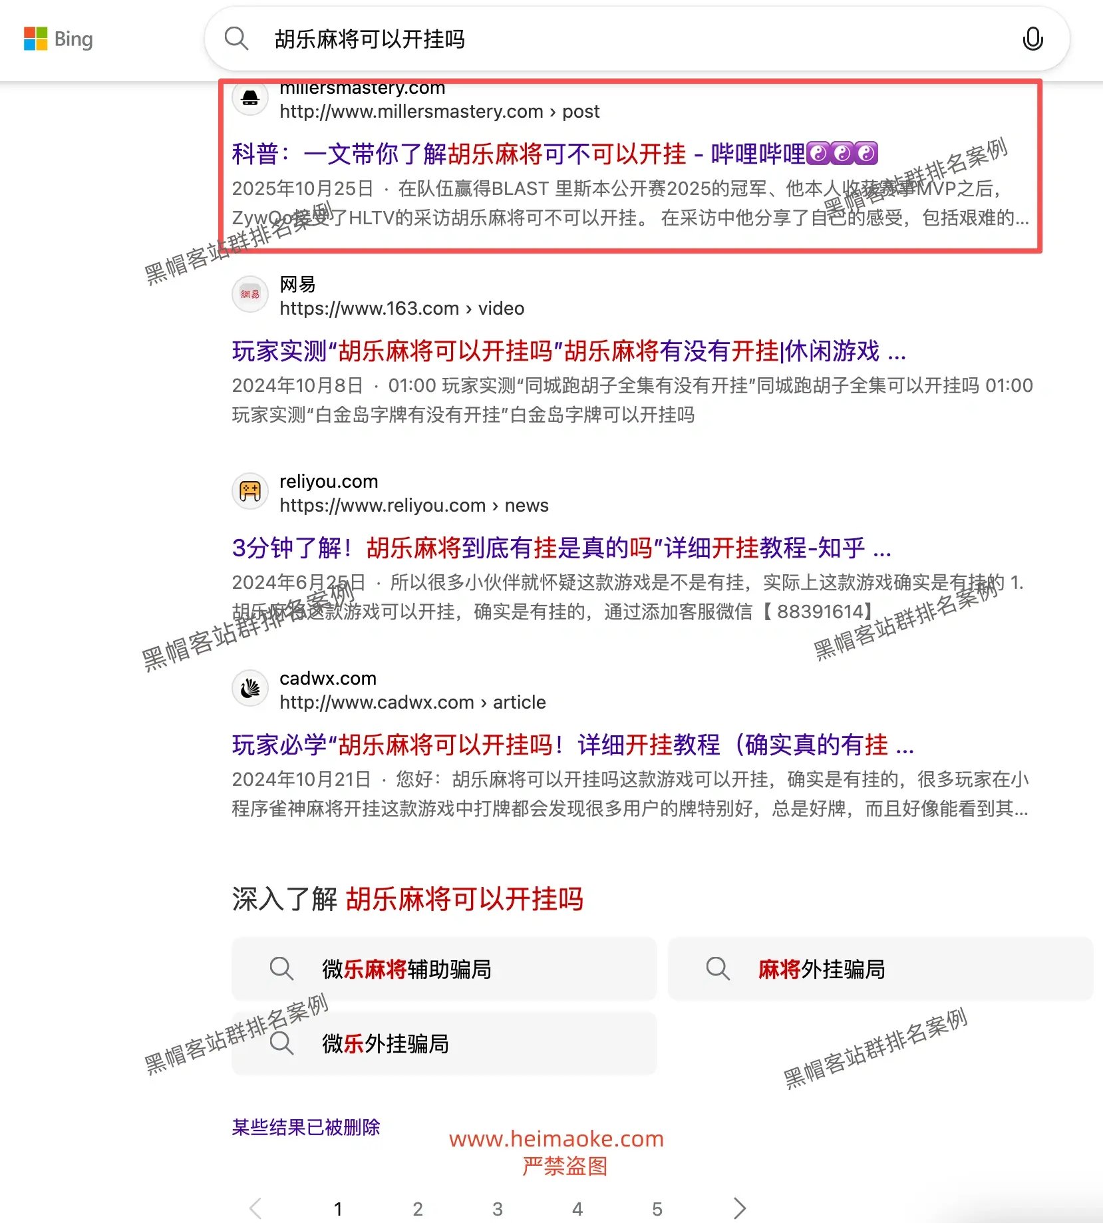Go to results page 5
Image resolution: width=1103 pixels, height=1223 pixels.
pyautogui.click(x=657, y=1208)
